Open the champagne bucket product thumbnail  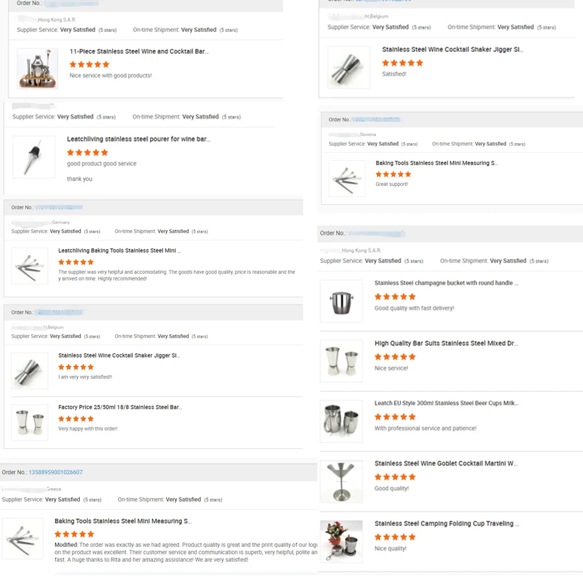coord(341,301)
